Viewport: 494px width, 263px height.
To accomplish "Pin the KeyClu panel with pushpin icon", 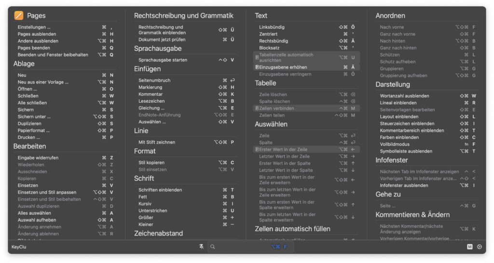I will click(202, 247).
